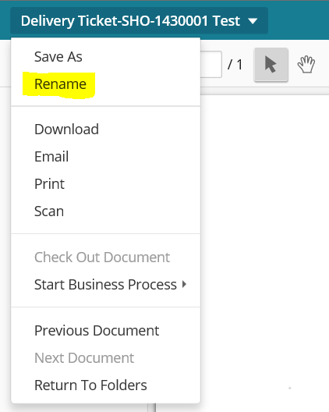
Task: Click the page number input field
Action: tap(211, 64)
